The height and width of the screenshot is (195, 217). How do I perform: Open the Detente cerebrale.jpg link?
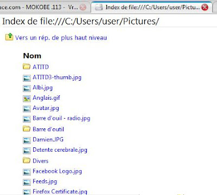60,150
